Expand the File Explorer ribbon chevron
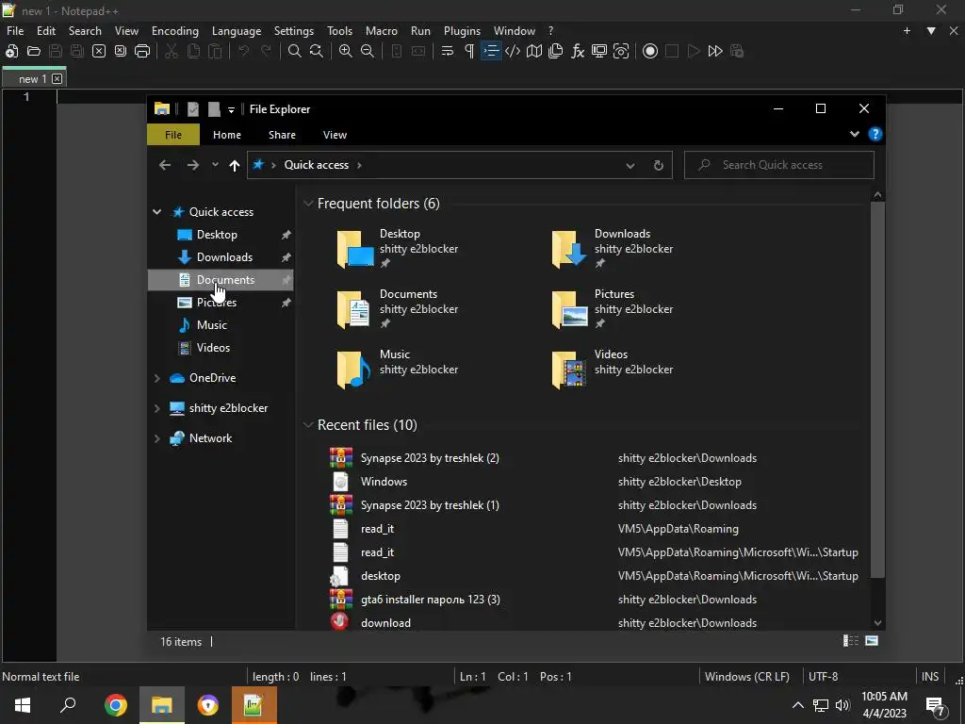965x724 pixels. coord(854,134)
